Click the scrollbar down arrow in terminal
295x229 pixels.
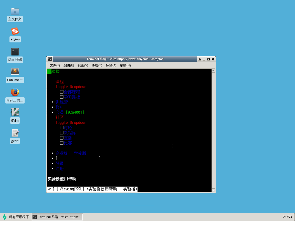(x=213, y=190)
